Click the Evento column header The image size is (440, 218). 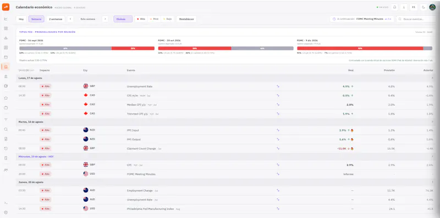pyautogui.click(x=131, y=70)
